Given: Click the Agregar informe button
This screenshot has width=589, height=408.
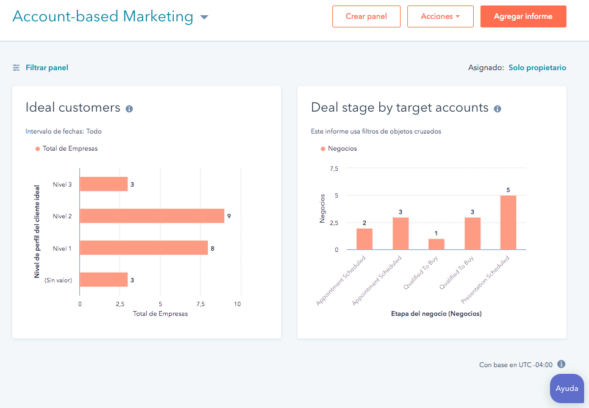Looking at the screenshot, I should (523, 16).
